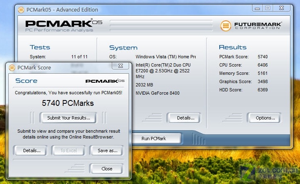Click the HDD Score value 6369
This screenshot has width=300, height=184.
[262, 90]
